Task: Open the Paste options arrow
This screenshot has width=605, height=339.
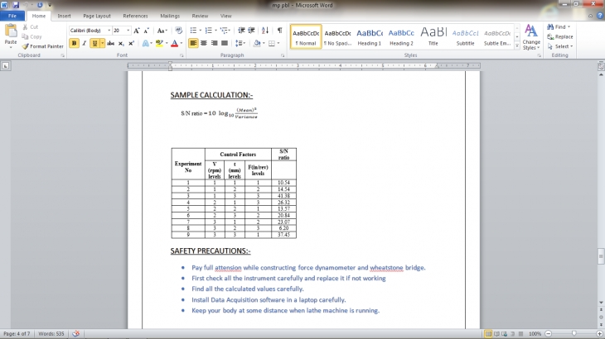Action: (11, 47)
